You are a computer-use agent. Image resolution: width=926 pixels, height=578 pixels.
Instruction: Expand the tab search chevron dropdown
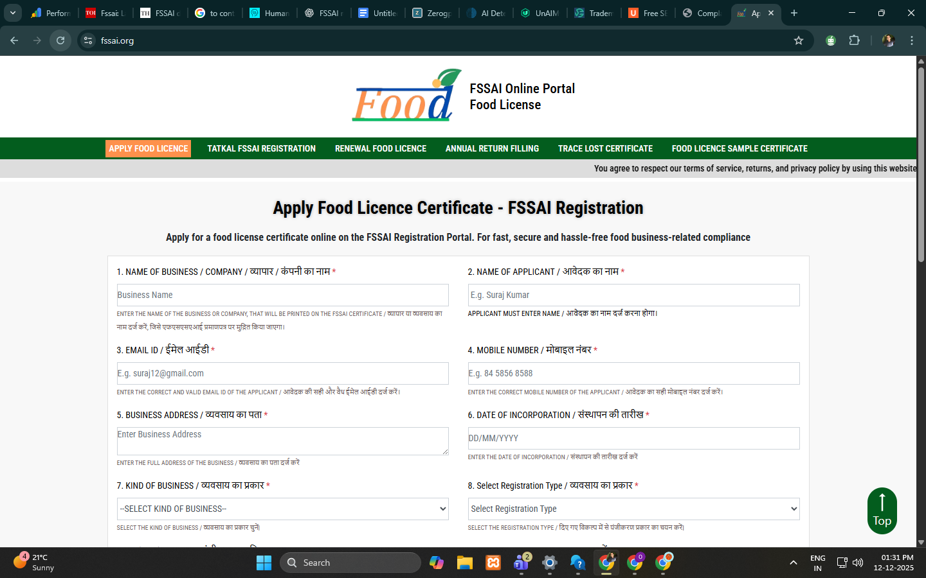coord(12,13)
